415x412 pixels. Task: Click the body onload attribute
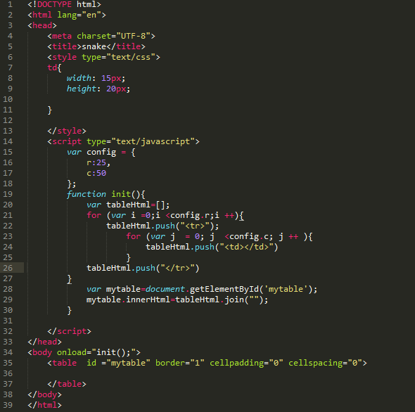[98, 352]
